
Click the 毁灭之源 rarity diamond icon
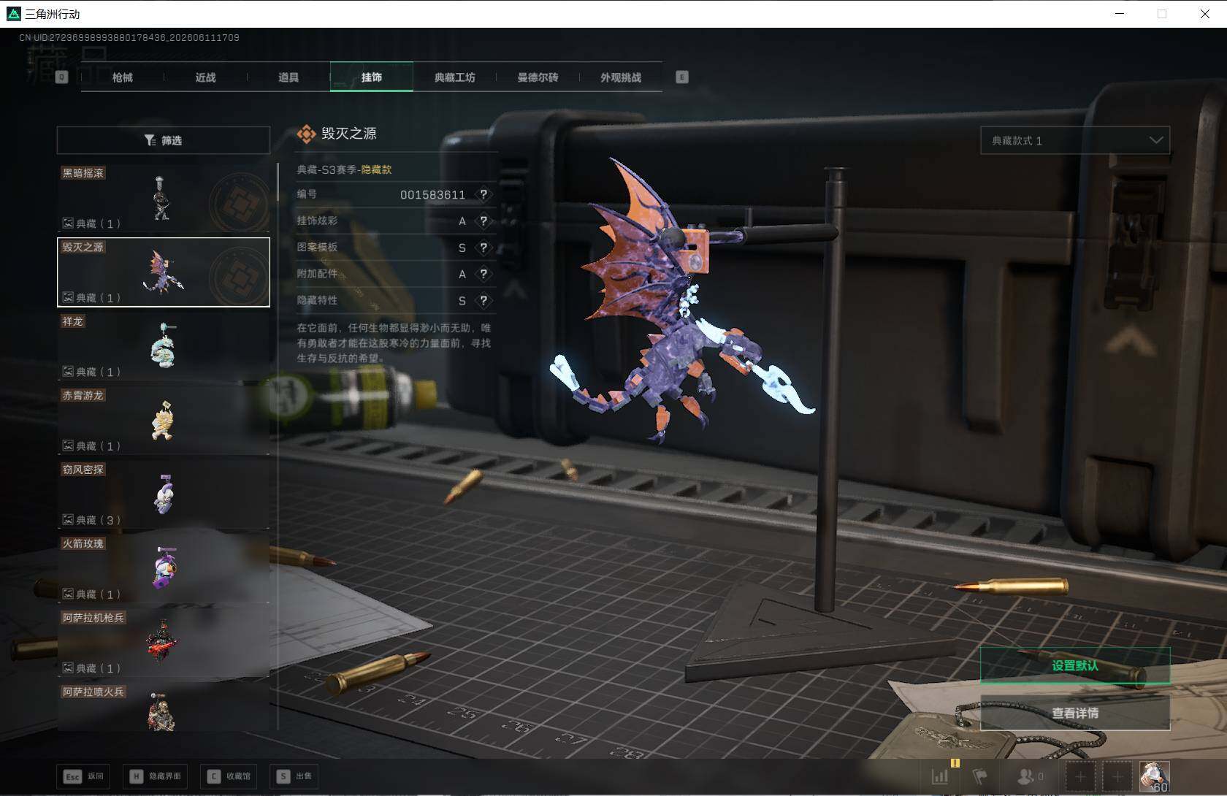(306, 134)
